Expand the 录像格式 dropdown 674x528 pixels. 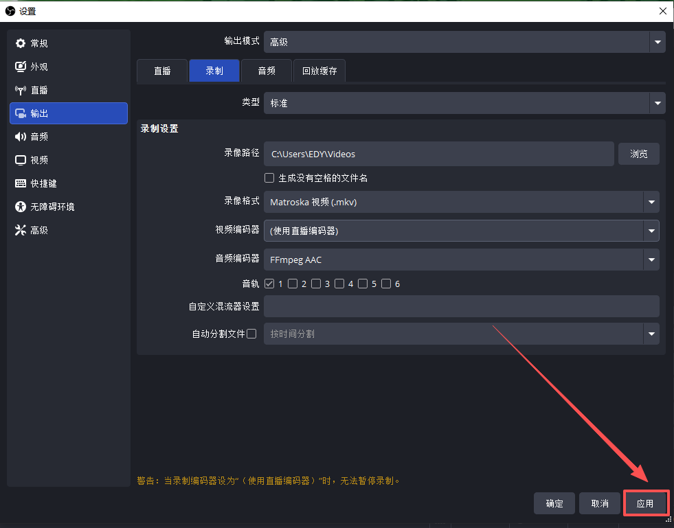[651, 202]
